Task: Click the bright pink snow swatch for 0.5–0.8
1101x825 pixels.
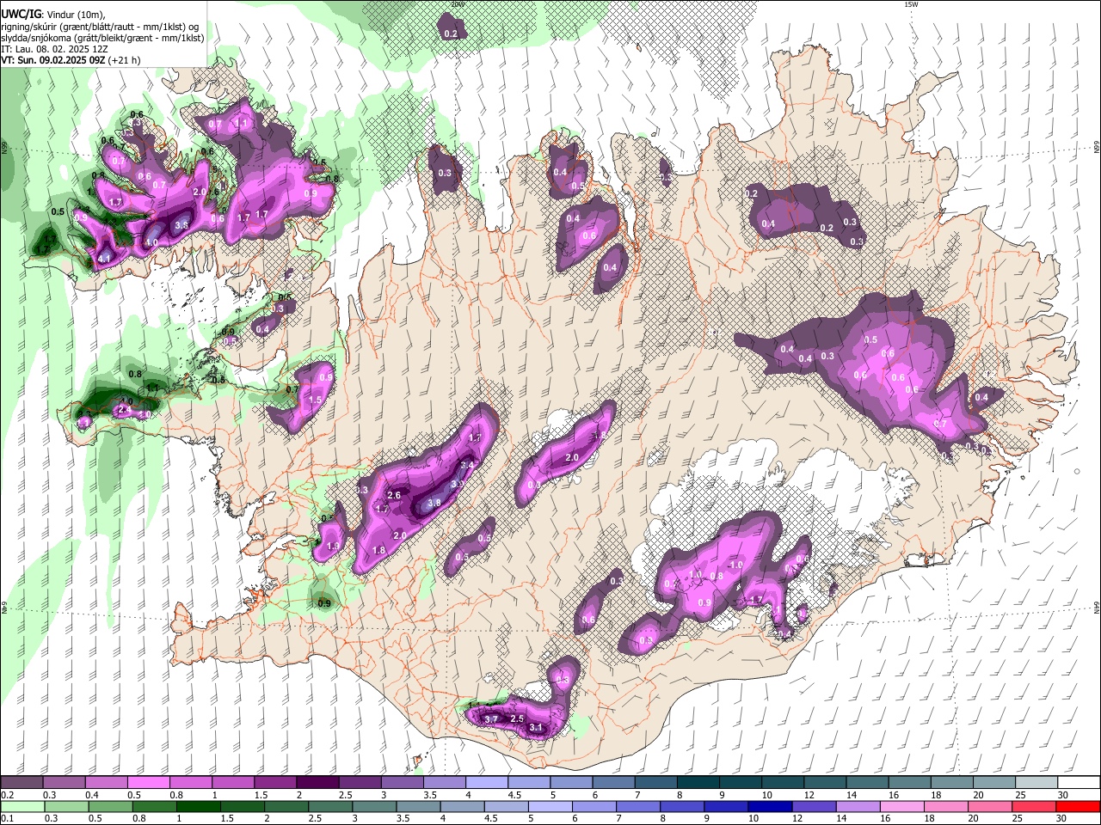Action: (148, 783)
